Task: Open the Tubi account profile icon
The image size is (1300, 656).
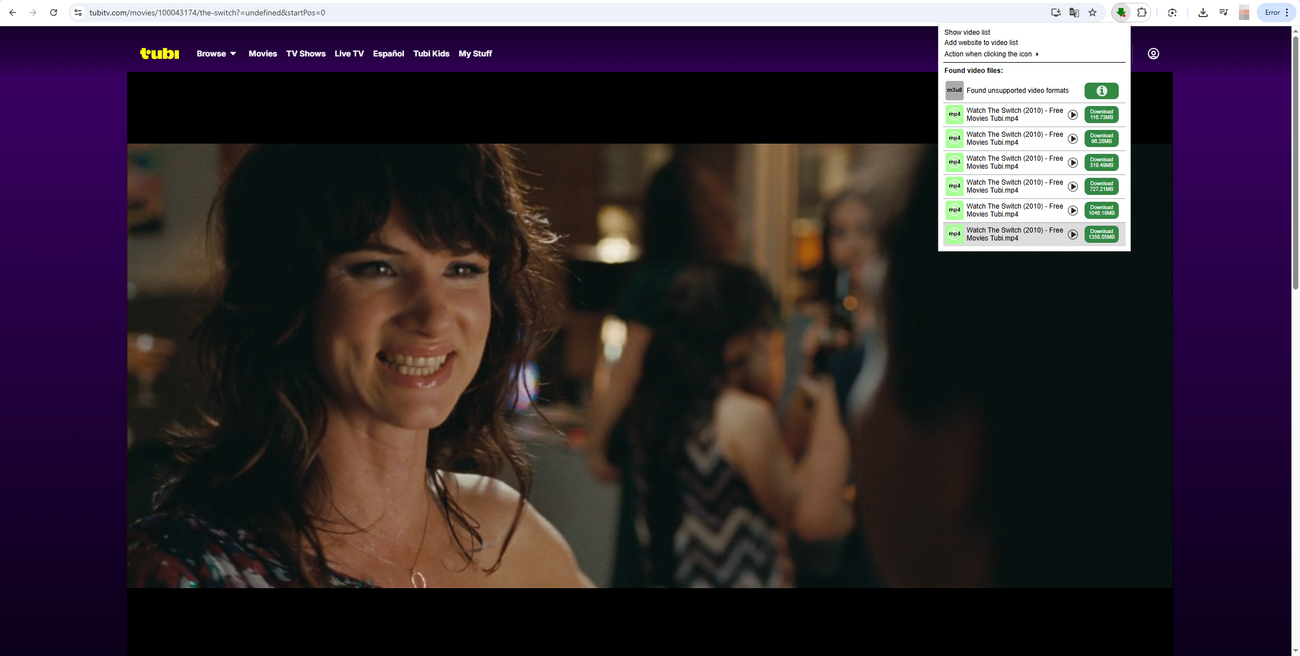Action: 1154,54
